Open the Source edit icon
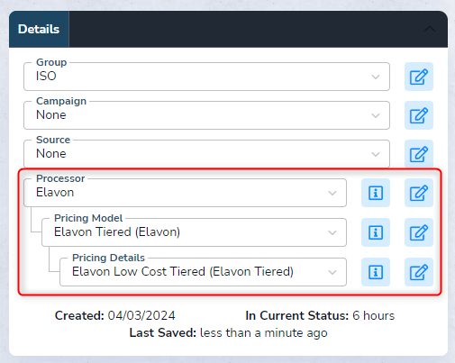455x363 pixels. (419, 154)
